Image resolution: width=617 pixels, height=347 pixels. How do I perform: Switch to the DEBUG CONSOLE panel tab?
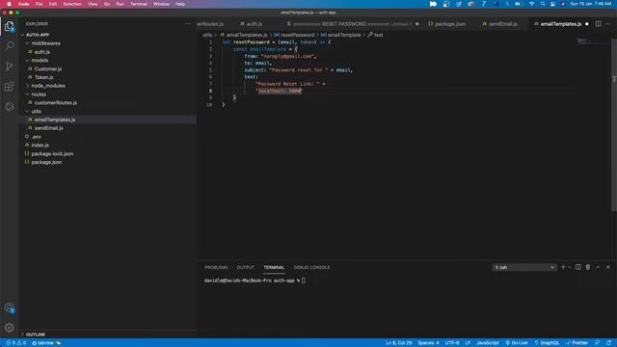311,268
